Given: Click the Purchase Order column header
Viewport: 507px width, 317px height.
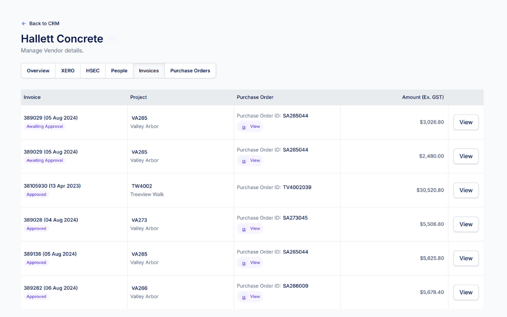Looking at the screenshot, I should [255, 97].
